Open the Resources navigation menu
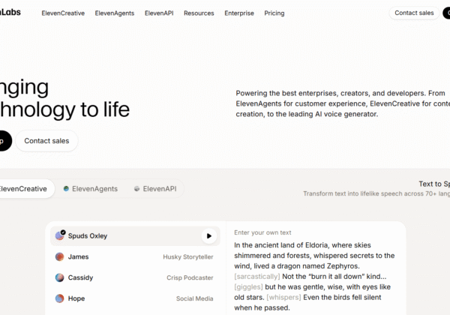This screenshot has height=315, width=450. pos(199,13)
